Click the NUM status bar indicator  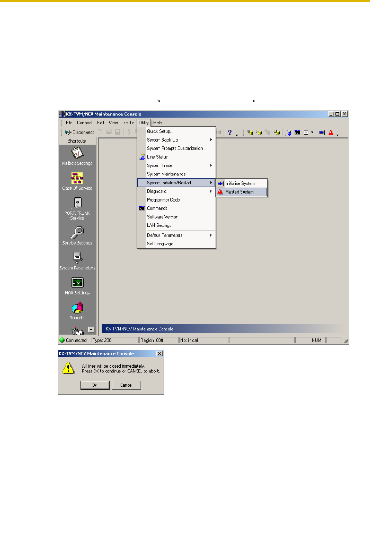click(318, 340)
